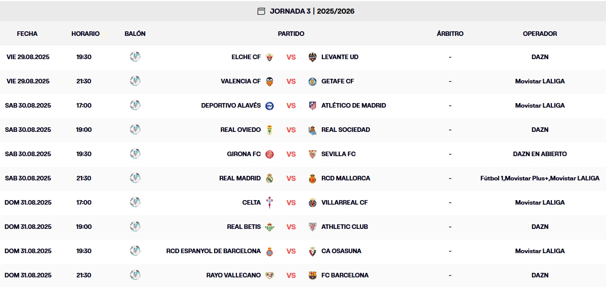The width and height of the screenshot is (606, 287).
Task: Click the Atlético de Madrid crest
Action: click(x=312, y=106)
